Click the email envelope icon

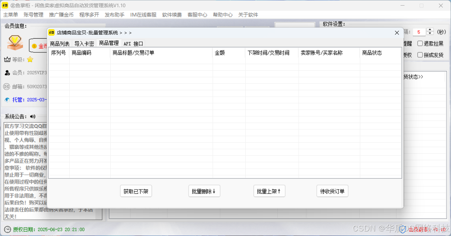(7, 86)
